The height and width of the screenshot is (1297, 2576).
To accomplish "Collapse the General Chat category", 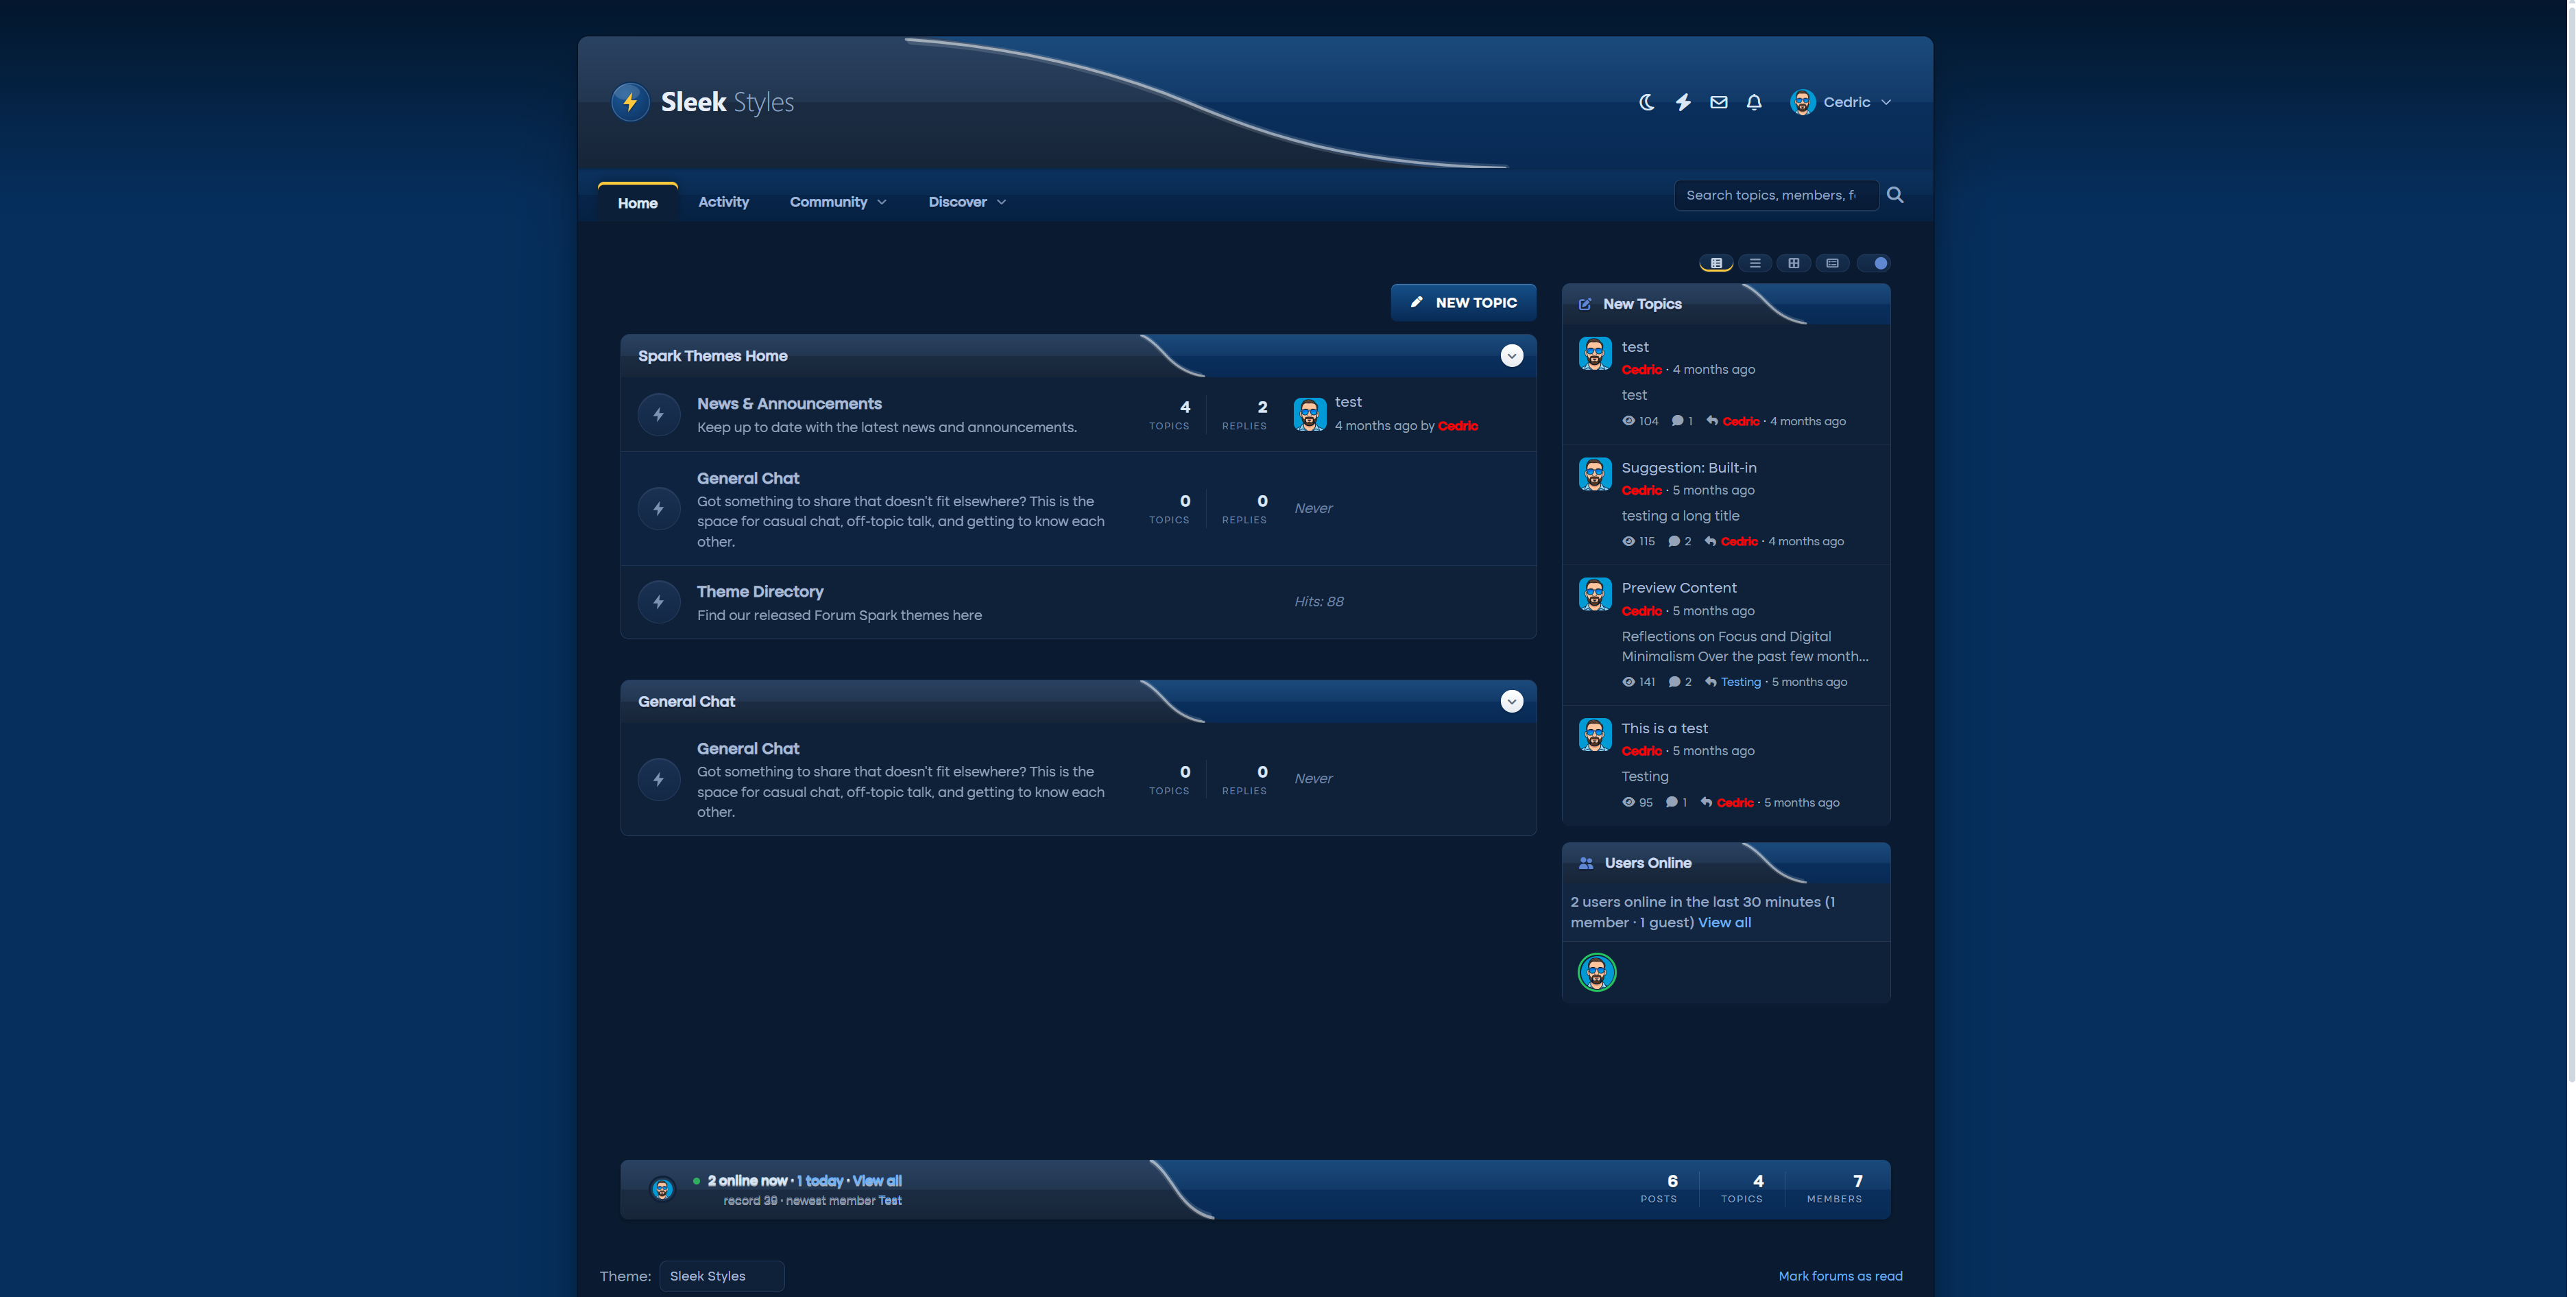I will point(1511,701).
